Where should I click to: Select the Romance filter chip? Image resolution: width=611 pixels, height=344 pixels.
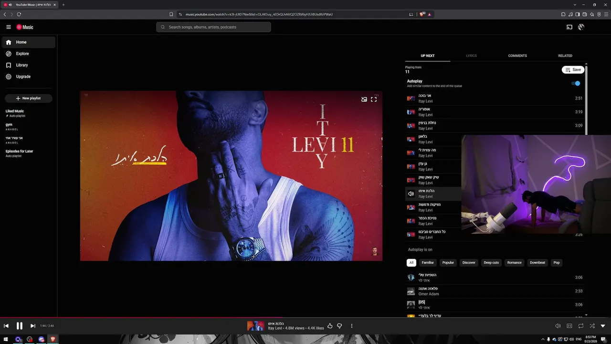coord(514,263)
